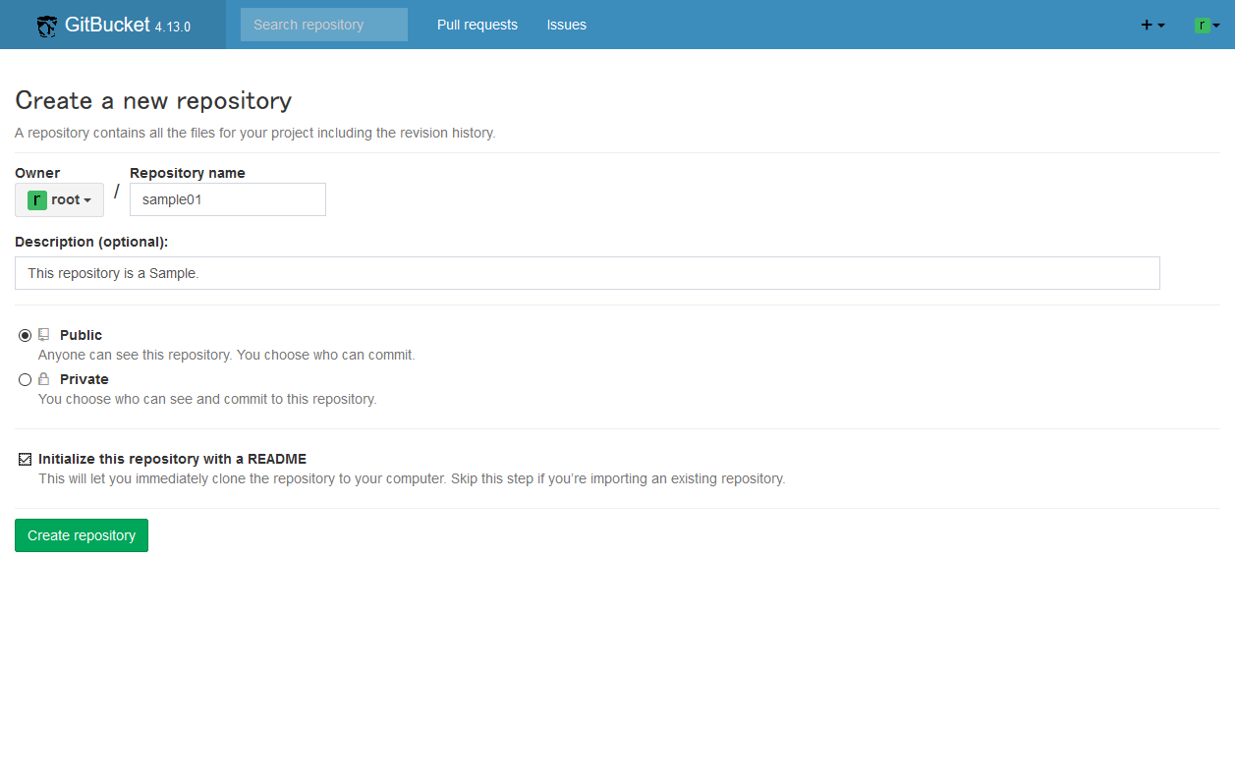This screenshot has width=1235, height=781.
Task: Select the Private repository option
Action: 25,378
